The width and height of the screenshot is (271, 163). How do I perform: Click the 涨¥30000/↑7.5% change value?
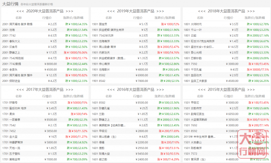pos(258,70)
